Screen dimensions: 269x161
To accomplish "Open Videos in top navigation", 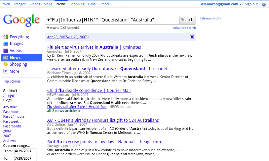I will (35, 4).
